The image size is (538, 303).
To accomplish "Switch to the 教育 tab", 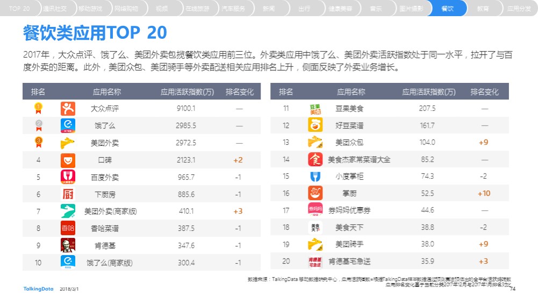I will pyautogui.click(x=483, y=9).
